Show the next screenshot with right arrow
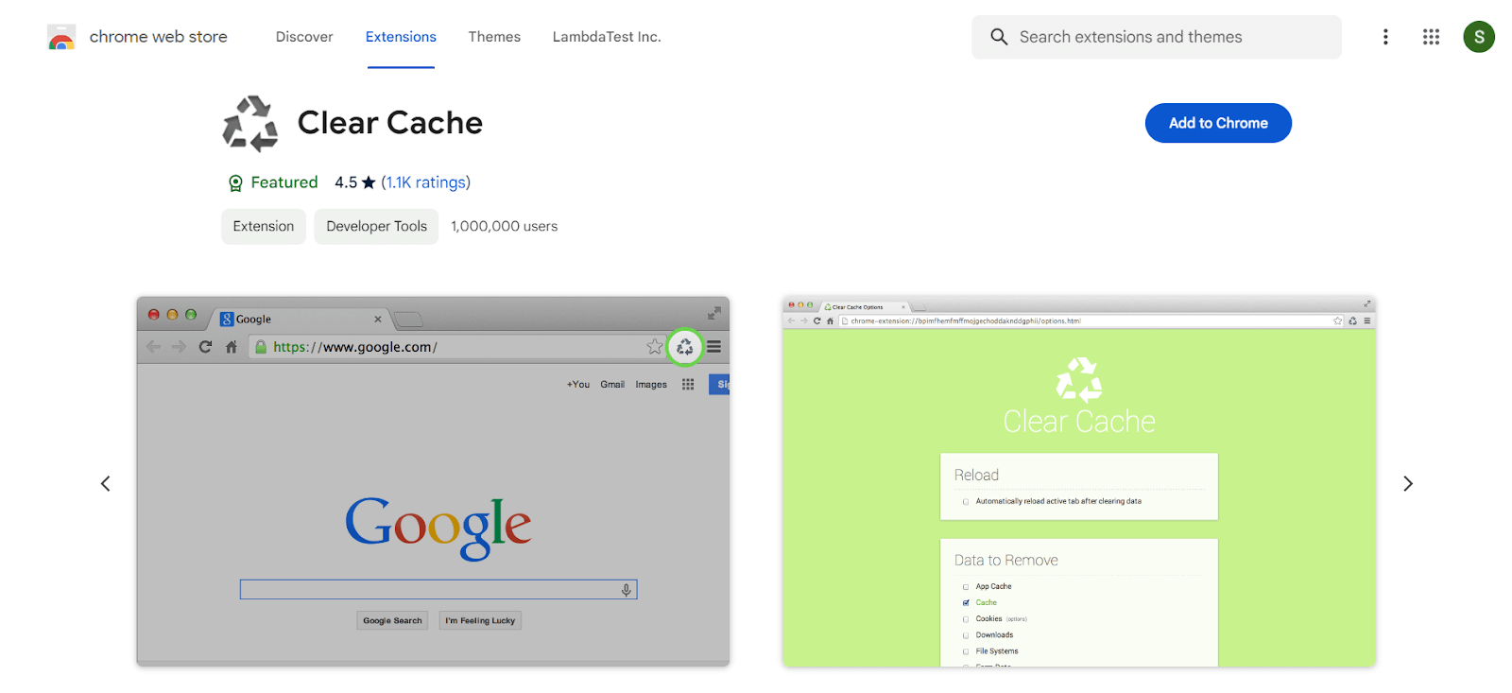Viewport: 1512px width, 693px height. (1408, 483)
